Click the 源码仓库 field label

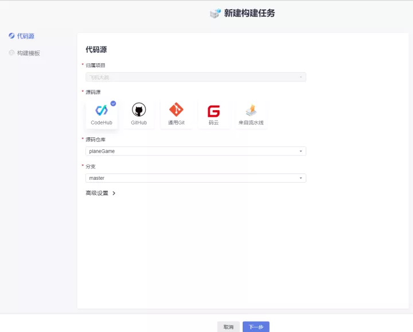coord(95,140)
